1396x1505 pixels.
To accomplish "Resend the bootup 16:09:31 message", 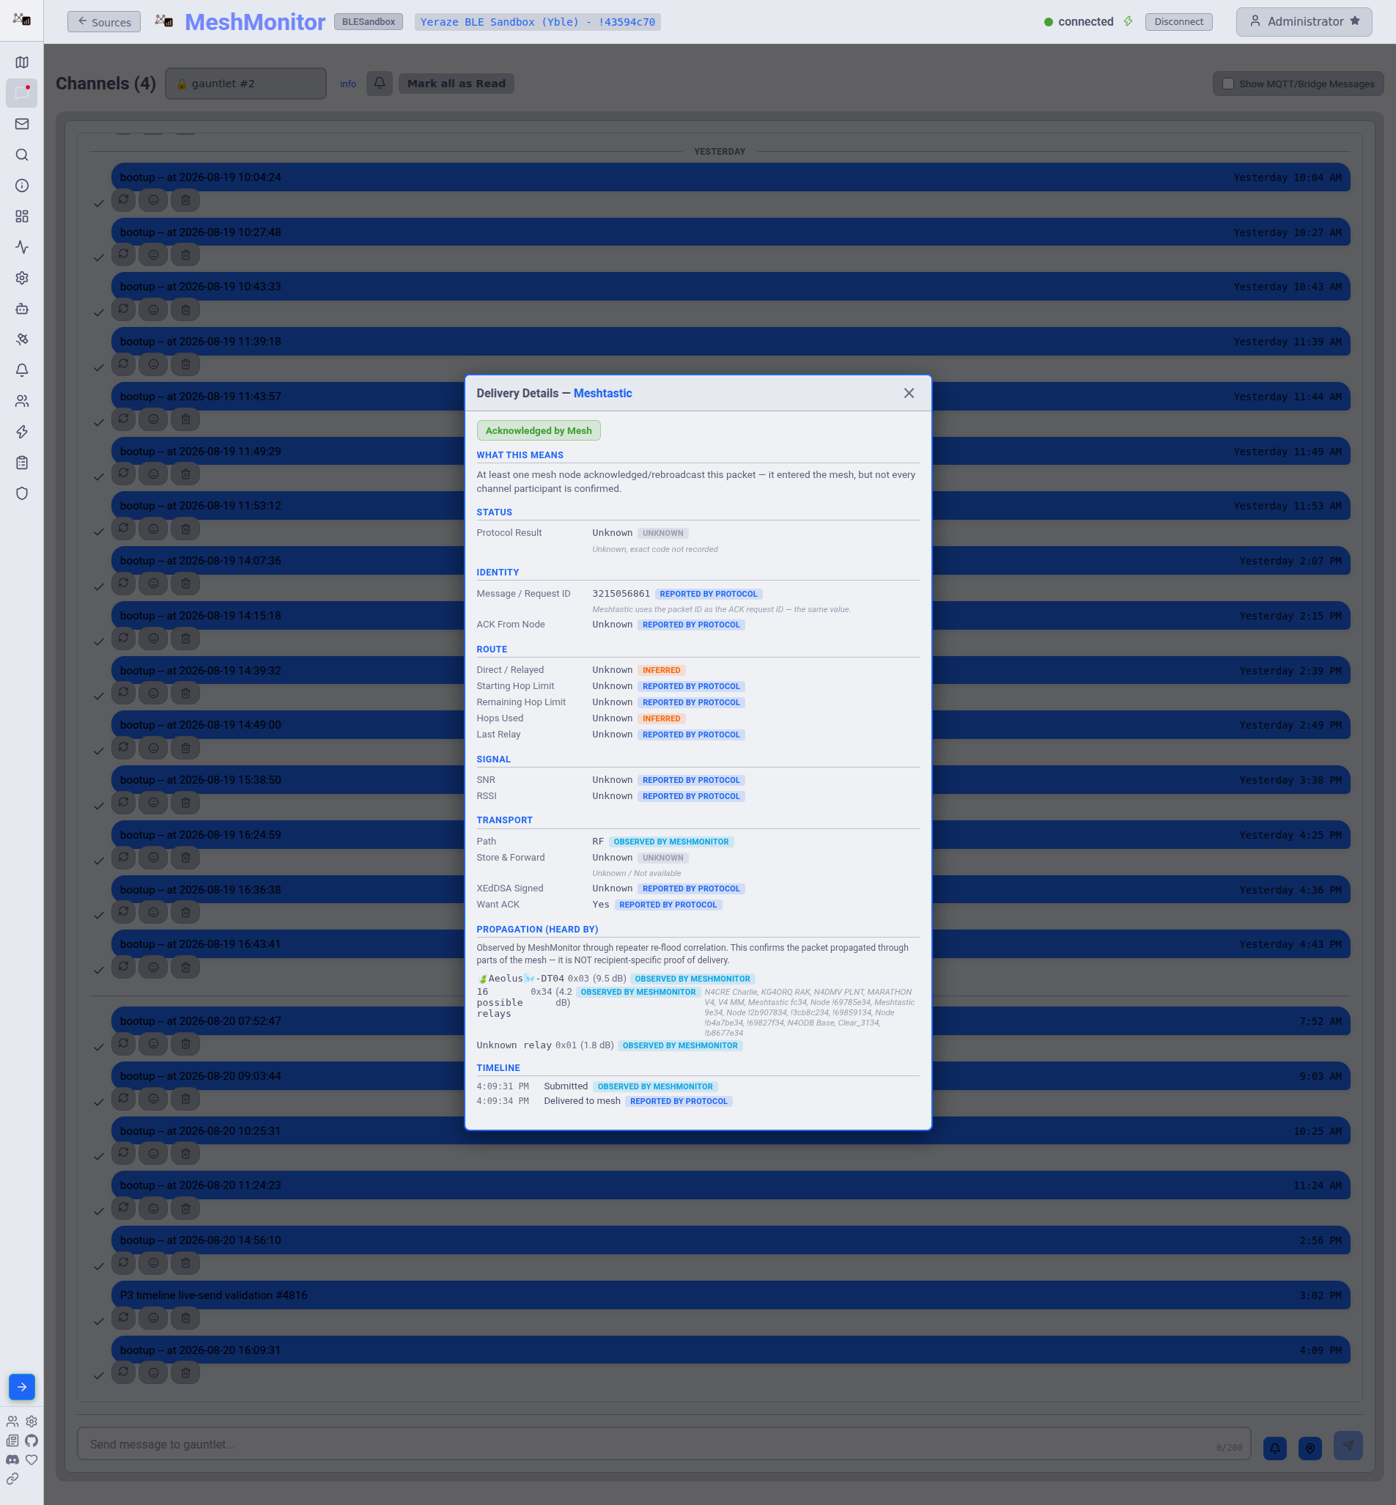I will click(x=123, y=1373).
